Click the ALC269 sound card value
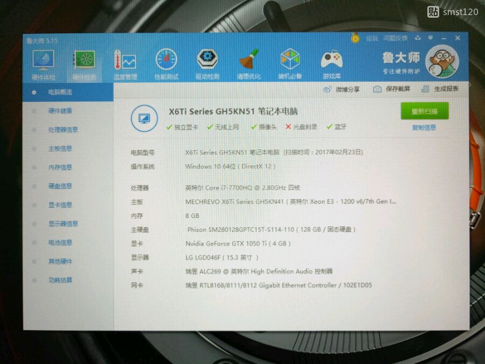The width and height of the screenshot is (485, 364). tap(259, 272)
